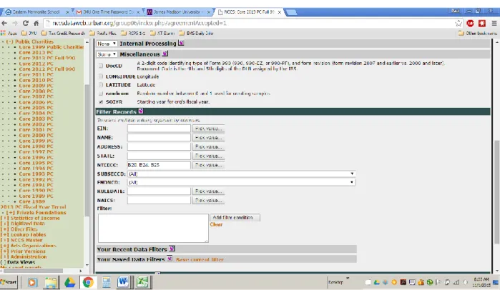The width and height of the screenshot is (500, 290).
Task: Open the Chrome menu hamburger icon
Action: coord(494,24)
